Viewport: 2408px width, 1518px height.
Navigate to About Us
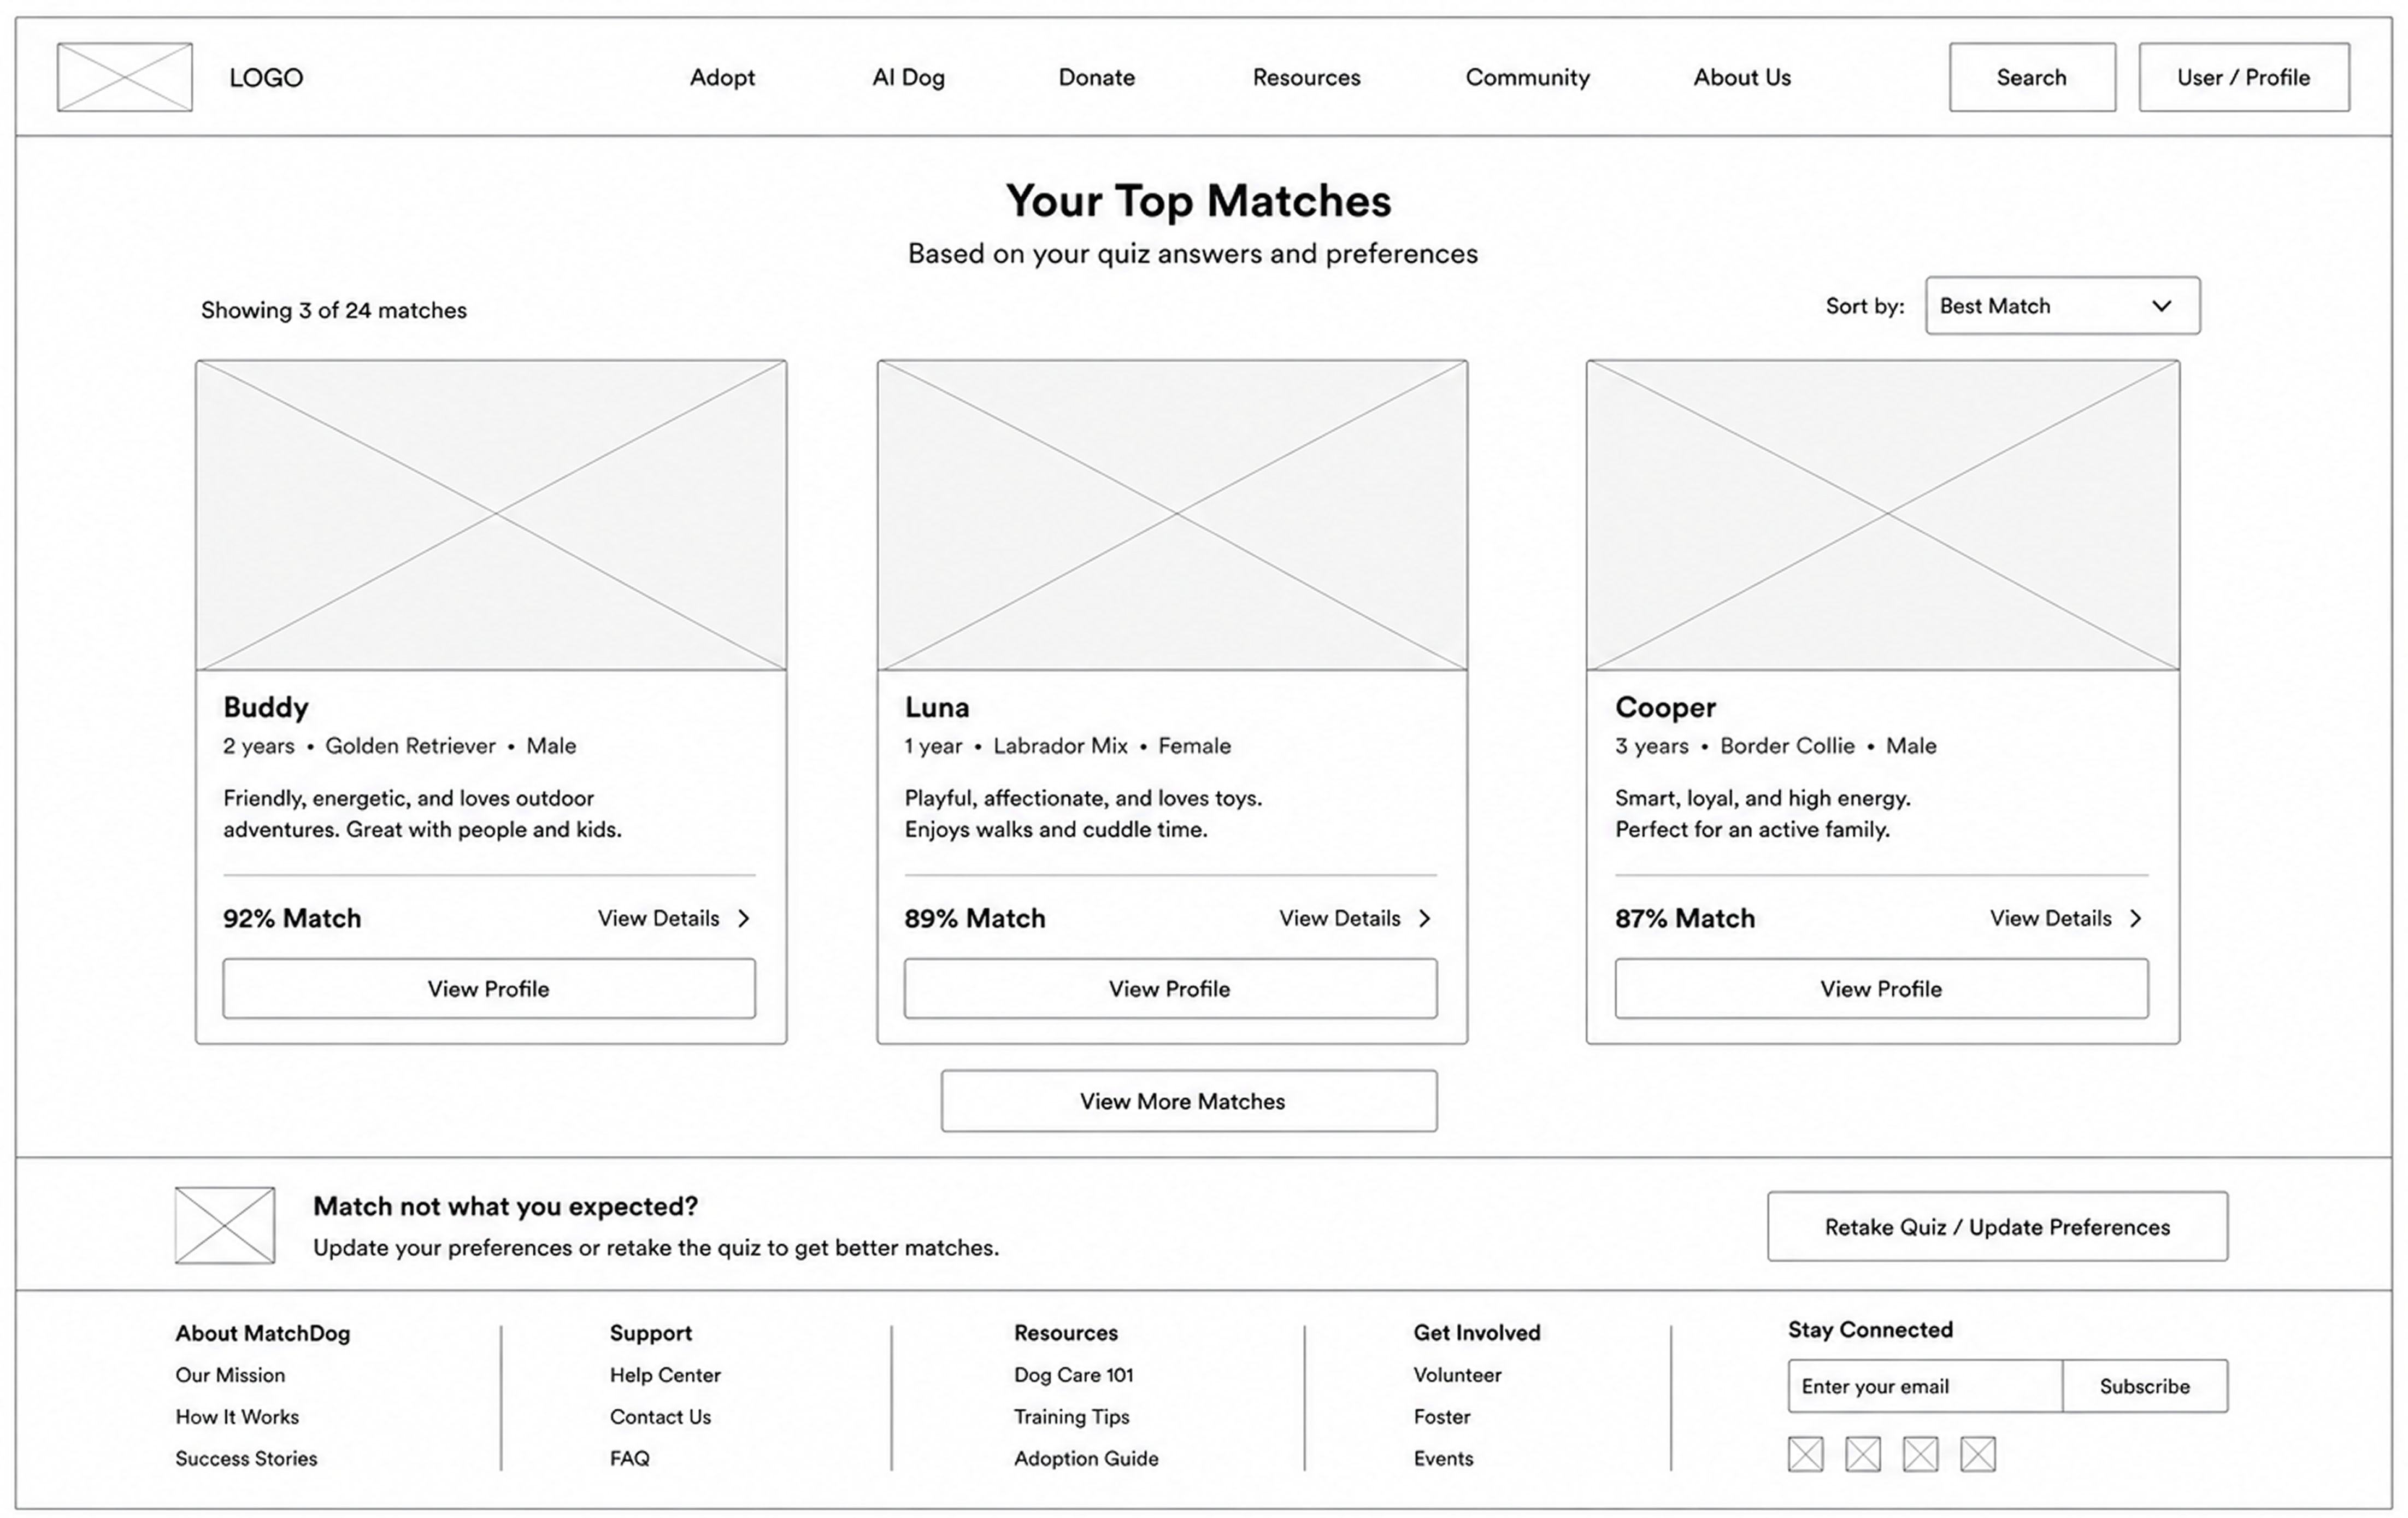[1742, 78]
